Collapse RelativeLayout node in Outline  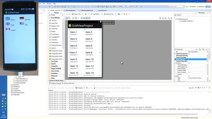click(x=176, y=19)
